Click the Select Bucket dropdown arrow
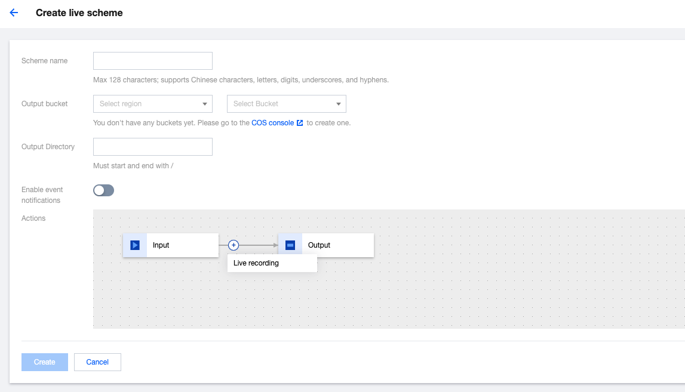 (x=339, y=104)
